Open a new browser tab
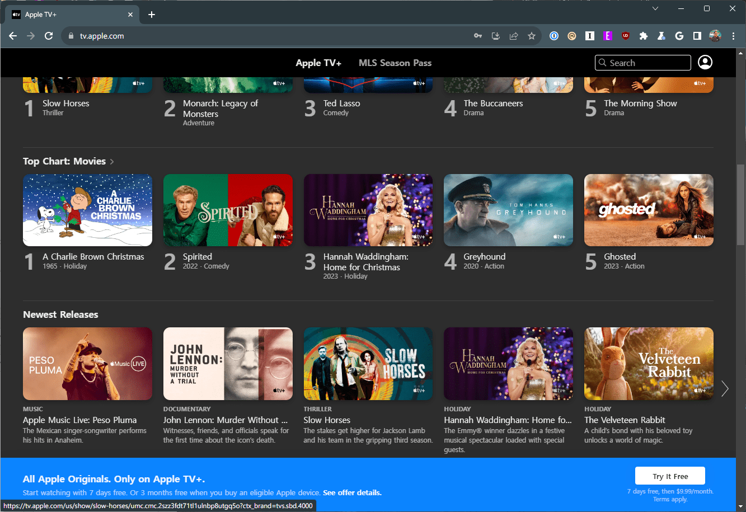746x512 pixels. tap(152, 15)
